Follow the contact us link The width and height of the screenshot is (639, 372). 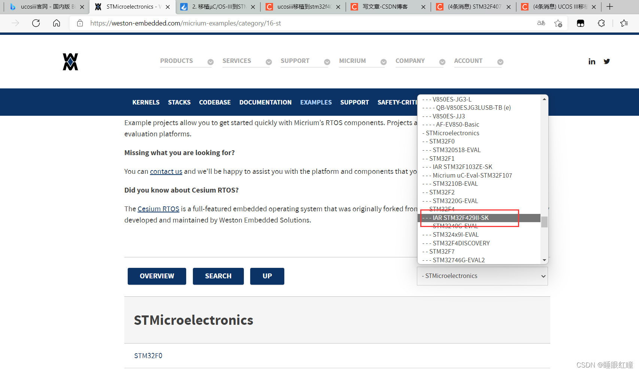click(166, 171)
